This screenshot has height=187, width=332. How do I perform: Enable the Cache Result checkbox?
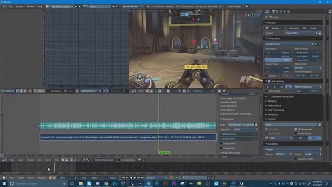(x=296, y=133)
